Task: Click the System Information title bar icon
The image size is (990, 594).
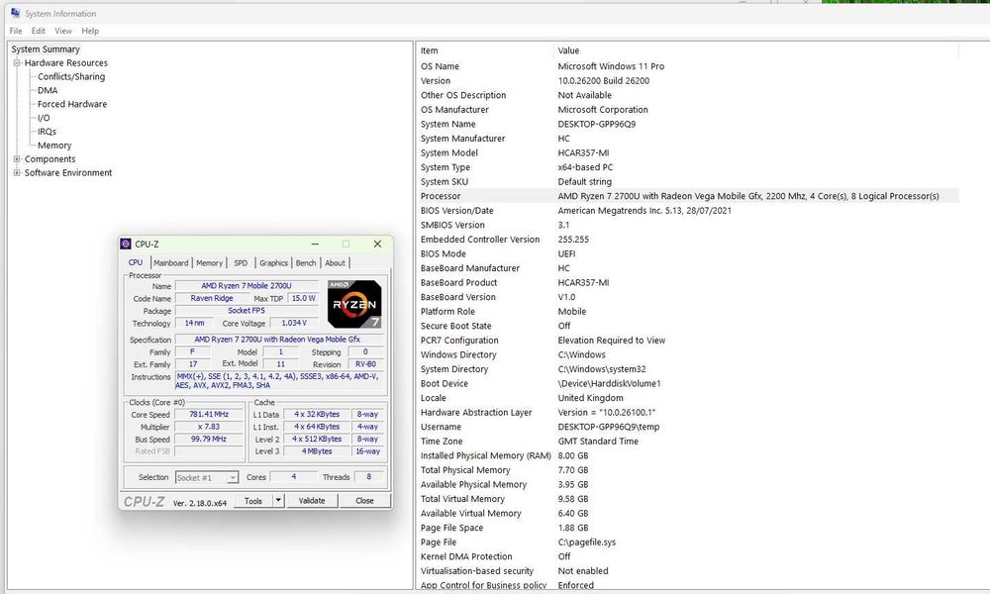Action: pos(15,13)
